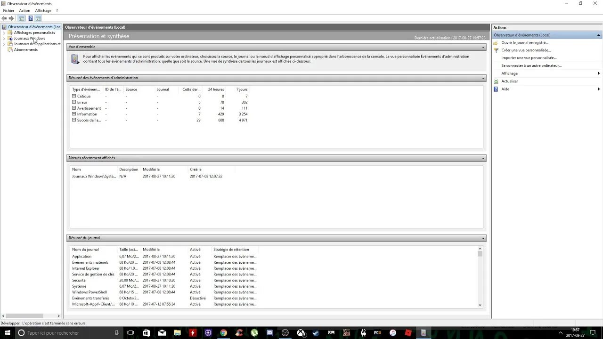Click Importer une vue personnalisée... action

(x=529, y=58)
